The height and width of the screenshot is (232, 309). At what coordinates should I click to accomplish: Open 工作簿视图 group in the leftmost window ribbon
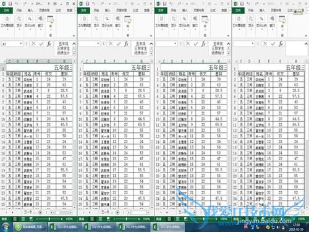pos(7,22)
